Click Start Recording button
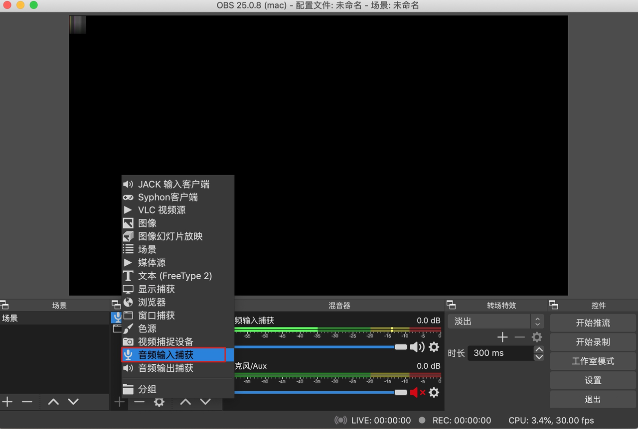 [593, 342]
